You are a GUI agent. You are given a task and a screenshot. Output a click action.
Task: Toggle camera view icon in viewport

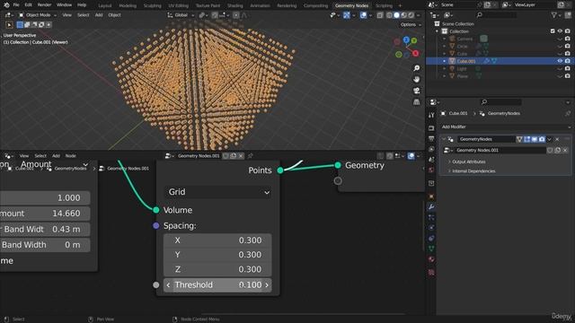(x=417, y=91)
